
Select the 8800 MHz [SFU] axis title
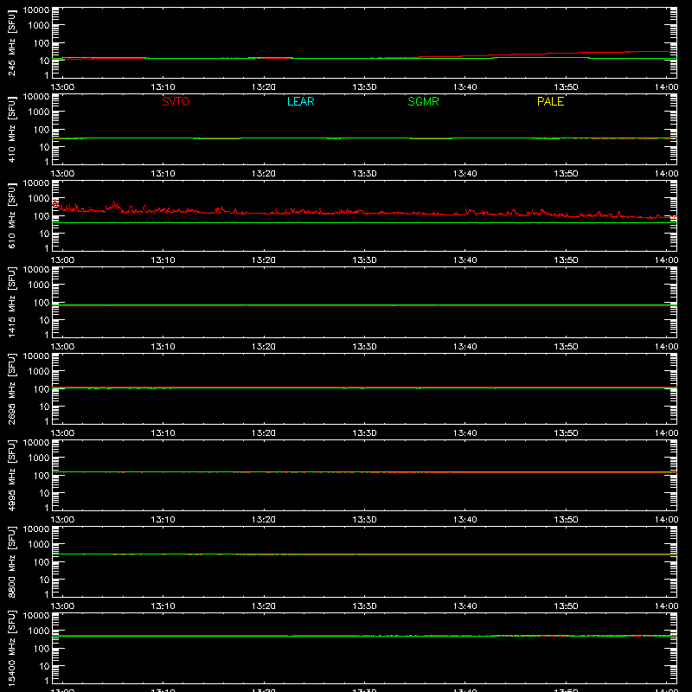coord(12,561)
